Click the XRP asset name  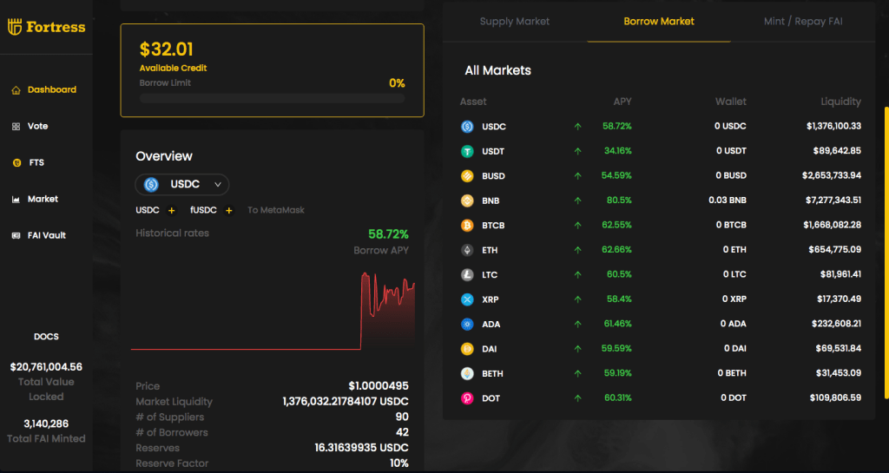tap(491, 299)
